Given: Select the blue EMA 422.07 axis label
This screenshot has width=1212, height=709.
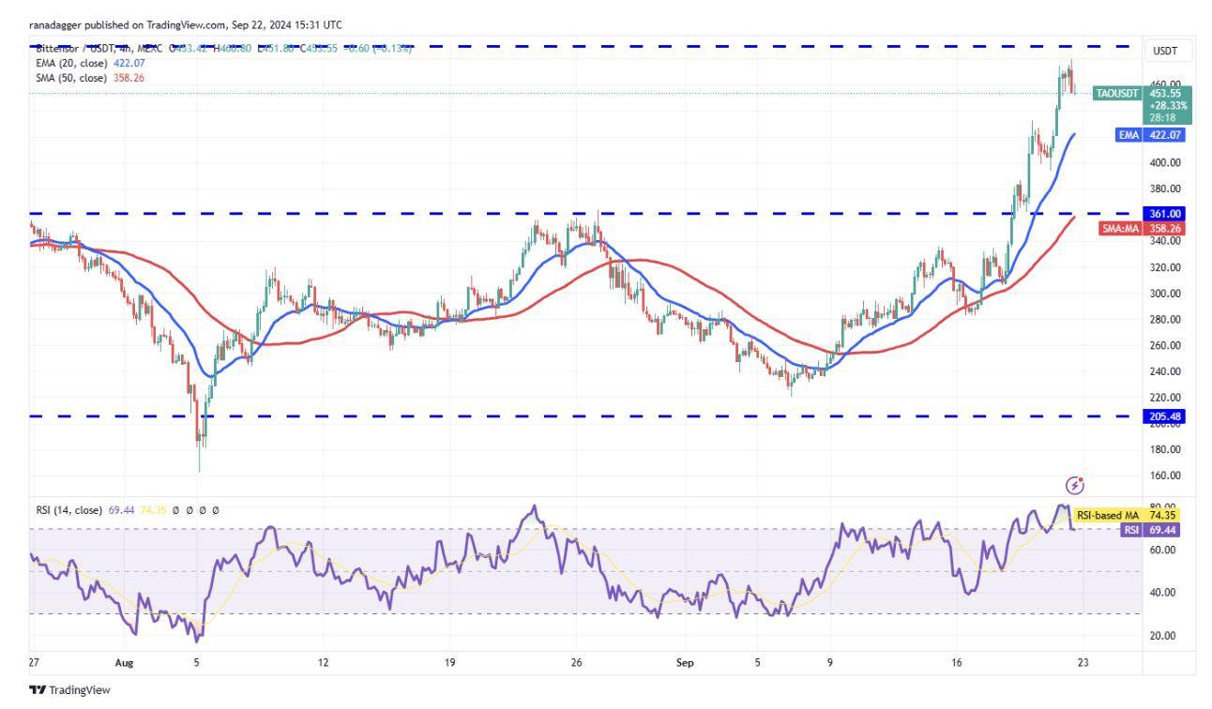Looking at the screenshot, I should pos(1151,135).
